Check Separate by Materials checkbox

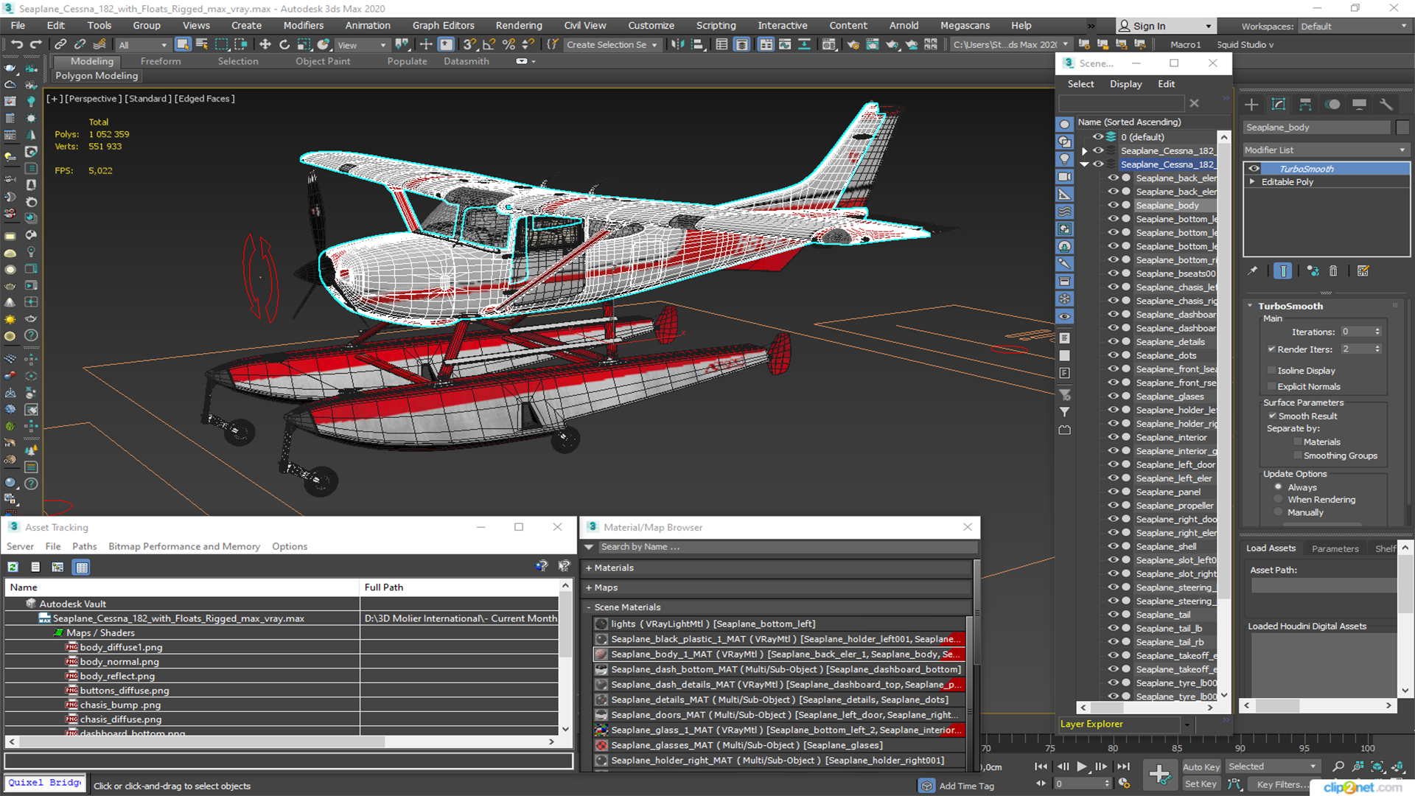pyautogui.click(x=1298, y=442)
